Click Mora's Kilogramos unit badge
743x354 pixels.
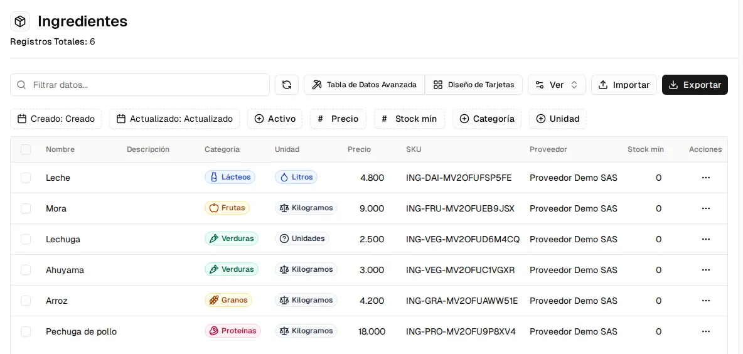click(x=306, y=208)
